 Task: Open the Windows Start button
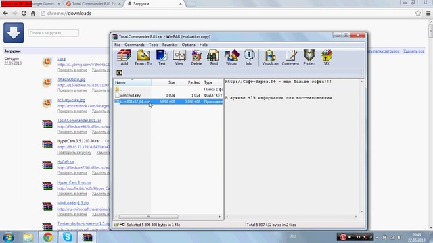pos(8,237)
